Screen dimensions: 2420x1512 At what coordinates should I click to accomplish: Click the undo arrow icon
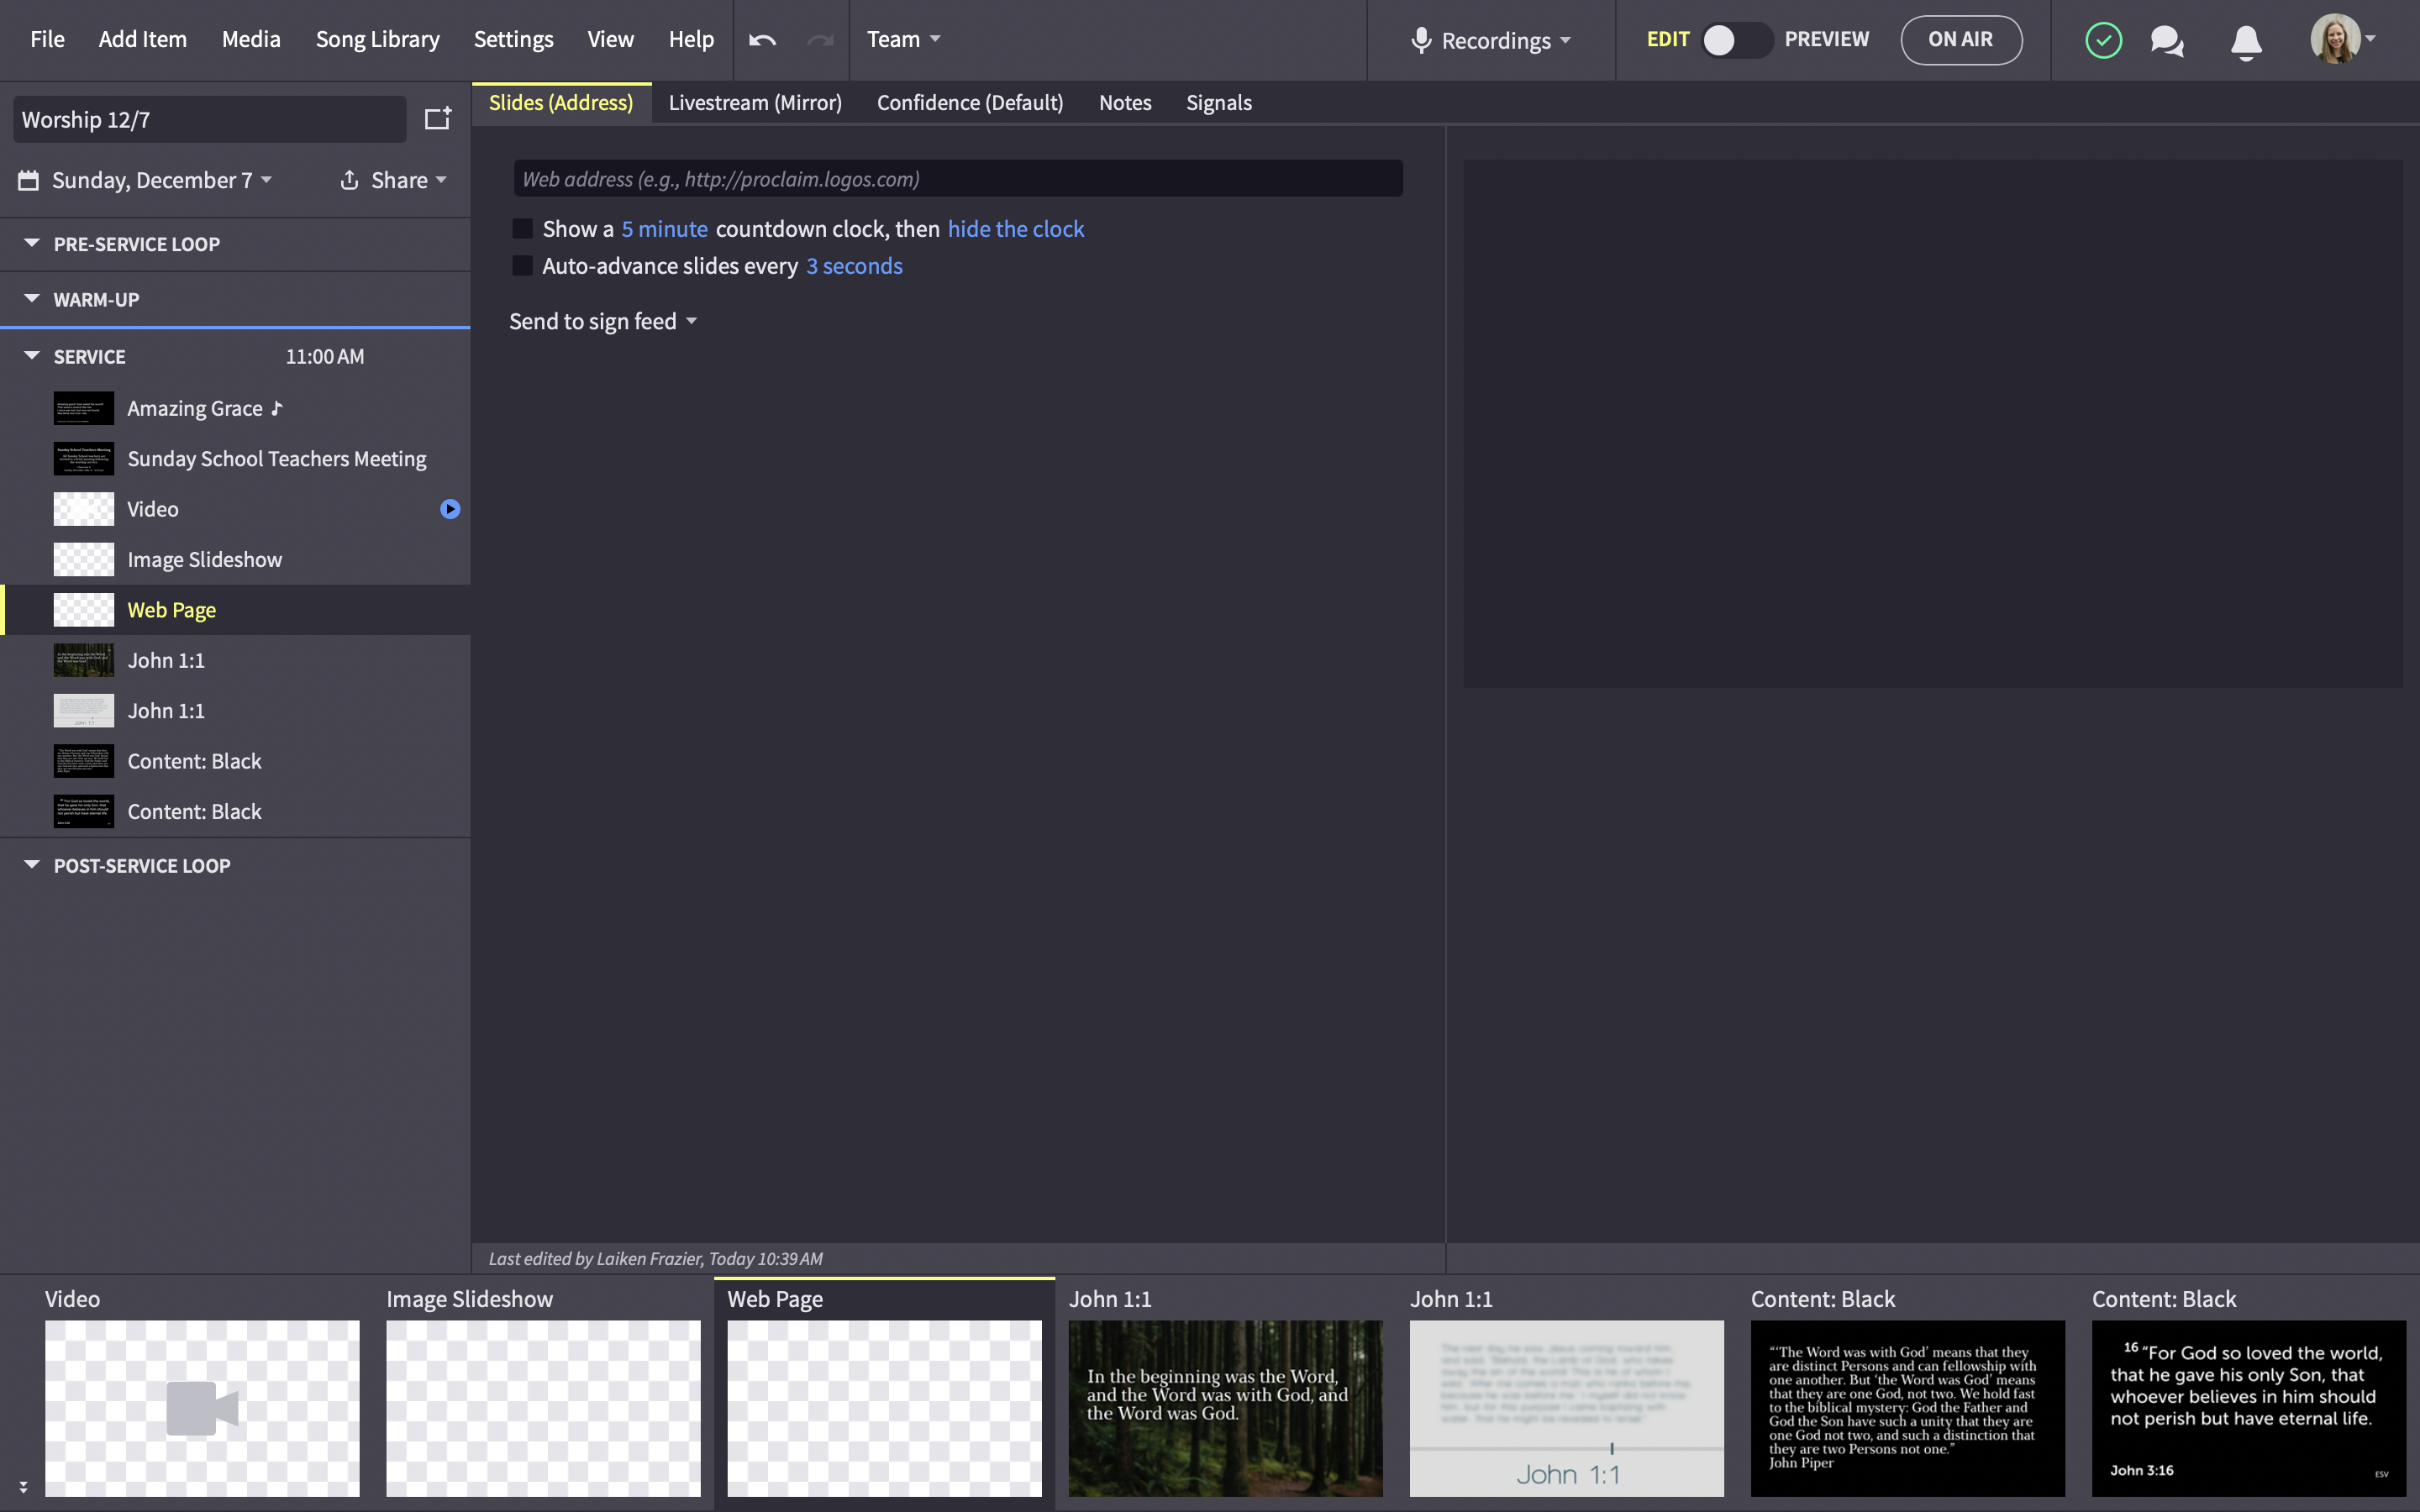762,40
